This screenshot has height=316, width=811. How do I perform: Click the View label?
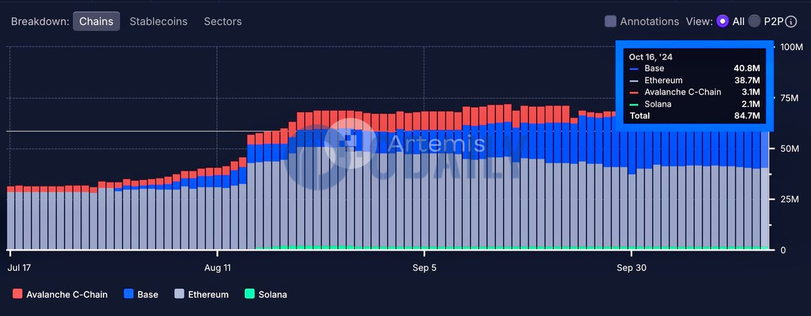coord(699,22)
